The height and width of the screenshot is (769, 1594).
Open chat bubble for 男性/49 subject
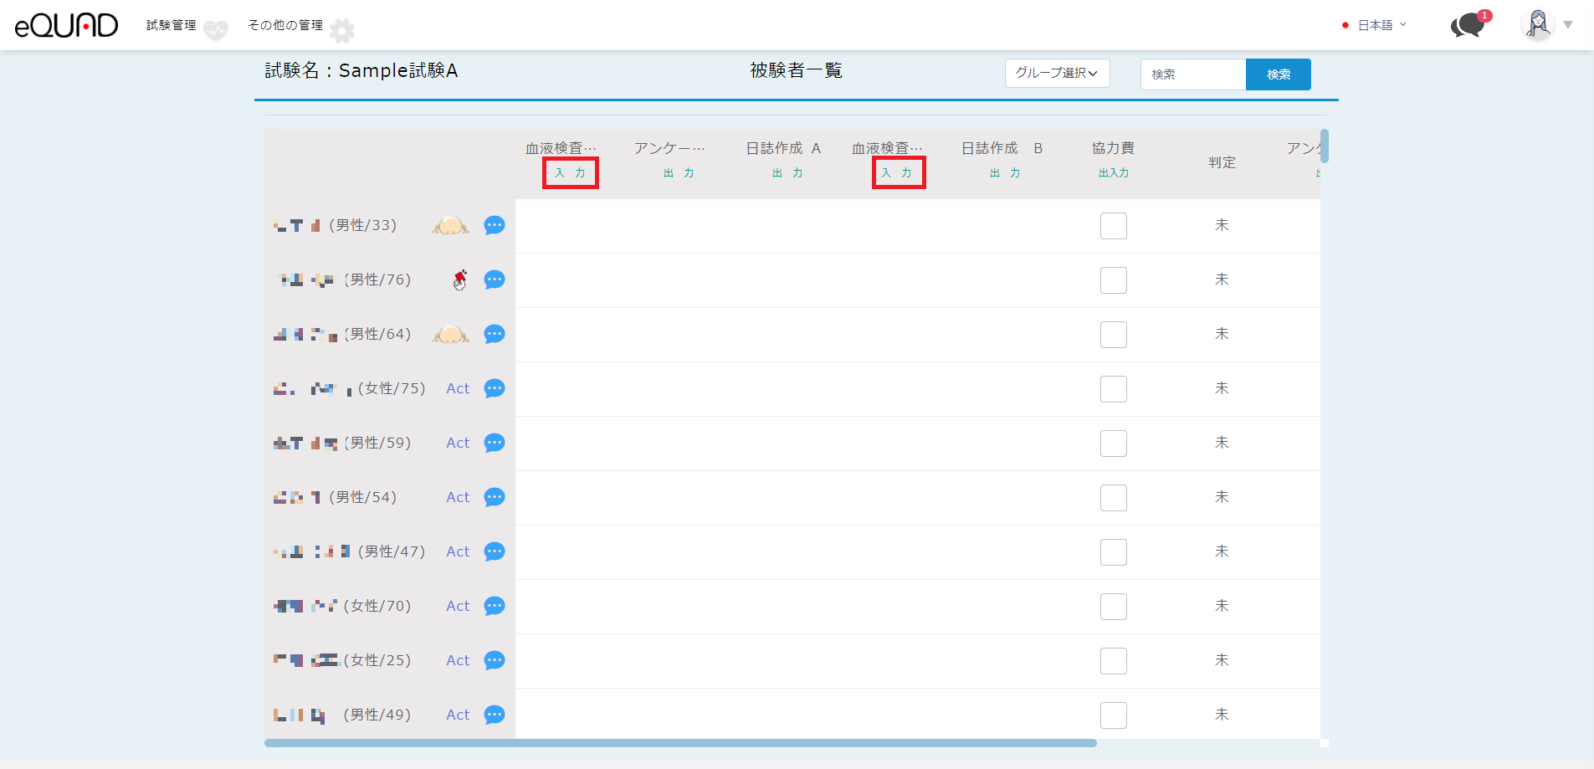[x=495, y=715]
